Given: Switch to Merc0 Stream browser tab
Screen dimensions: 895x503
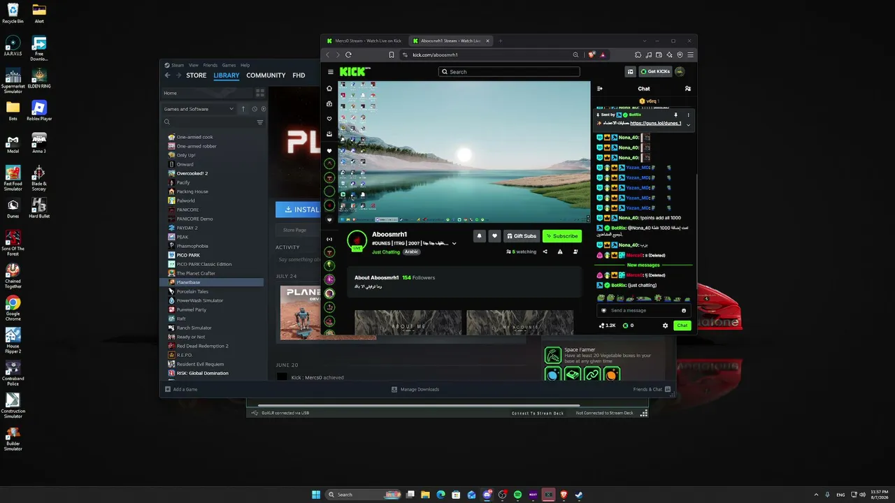Looking at the screenshot, I should point(364,41).
